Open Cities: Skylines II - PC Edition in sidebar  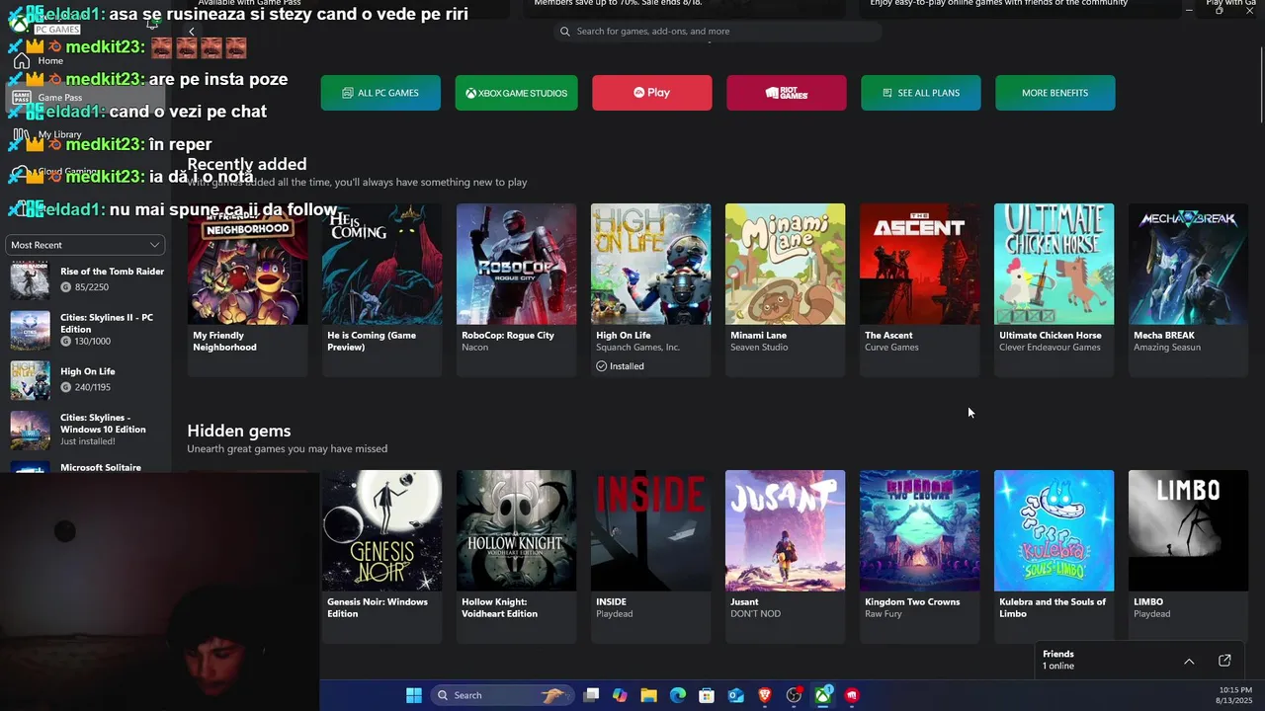pyautogui.click(x=87, y=330)
